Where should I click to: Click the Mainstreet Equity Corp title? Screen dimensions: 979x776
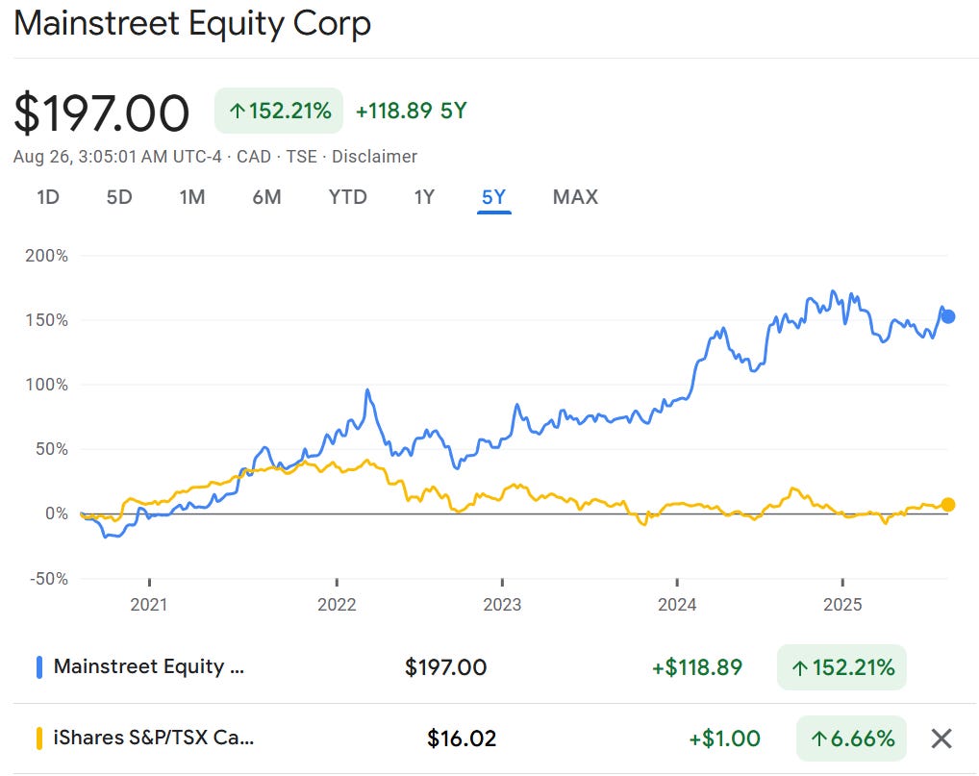tap(192, 24)
